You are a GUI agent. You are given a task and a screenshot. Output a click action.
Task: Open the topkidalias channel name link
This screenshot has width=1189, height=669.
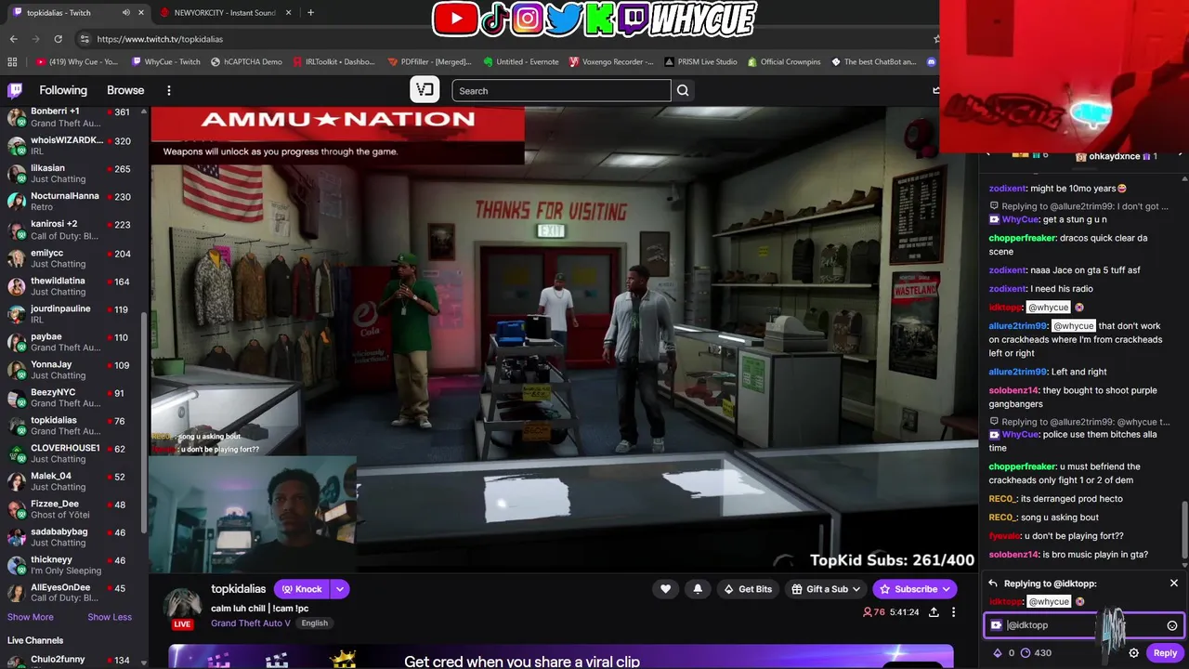tap(238, 589)
